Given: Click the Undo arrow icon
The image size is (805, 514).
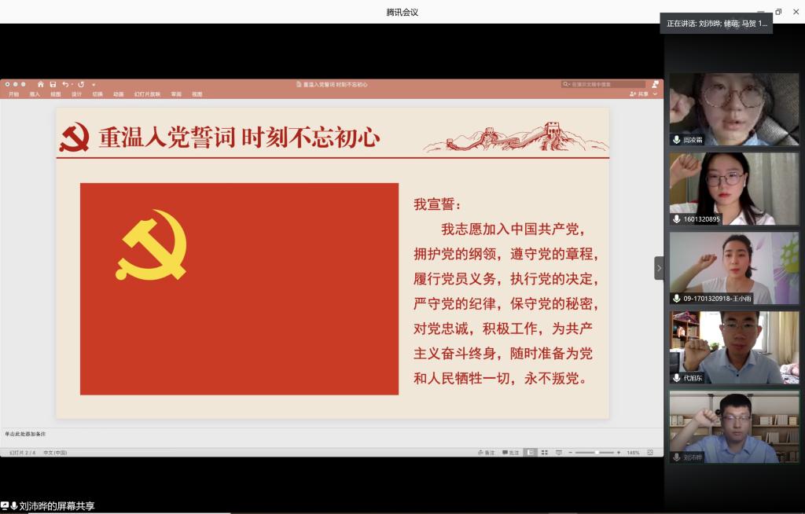Looking at the screenshot, I should coord(65,84).
